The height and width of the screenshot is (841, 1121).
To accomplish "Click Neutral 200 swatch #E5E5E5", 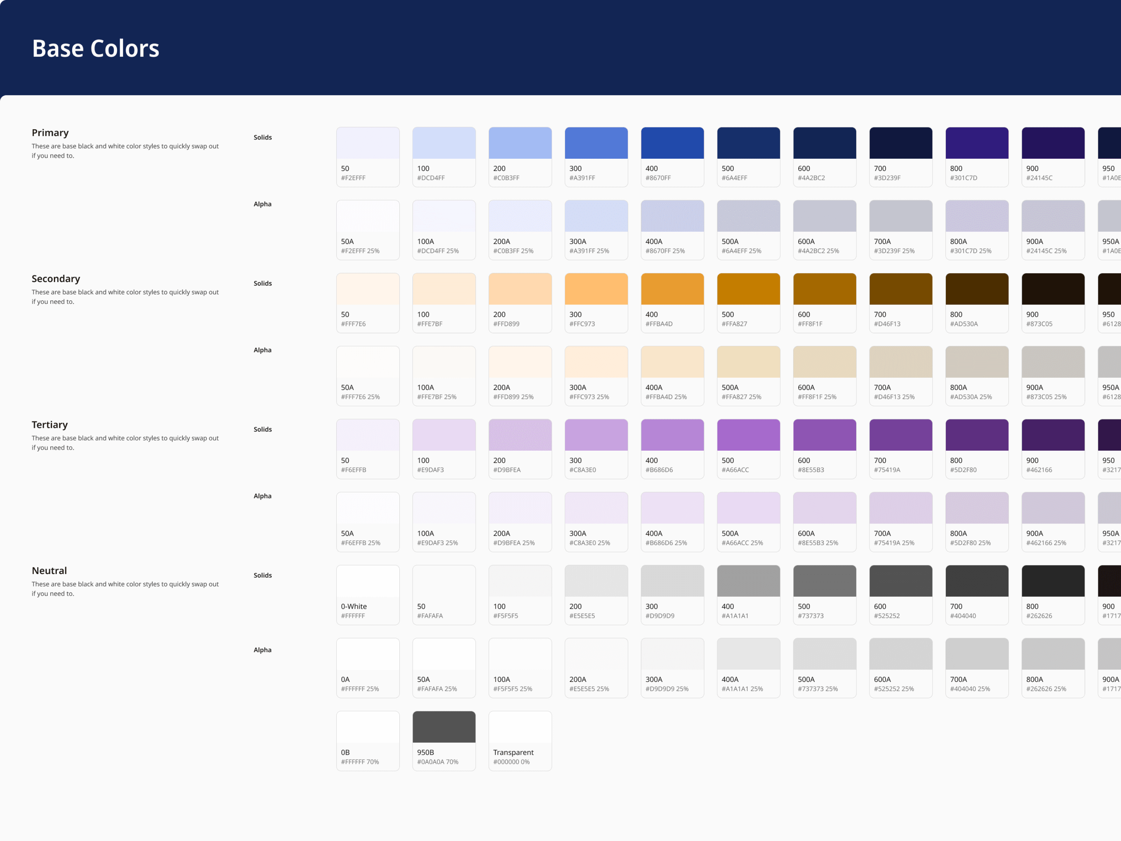I will pos(596,595).
